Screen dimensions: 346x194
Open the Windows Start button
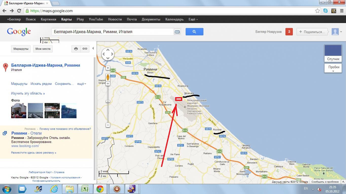click(7, 189)
